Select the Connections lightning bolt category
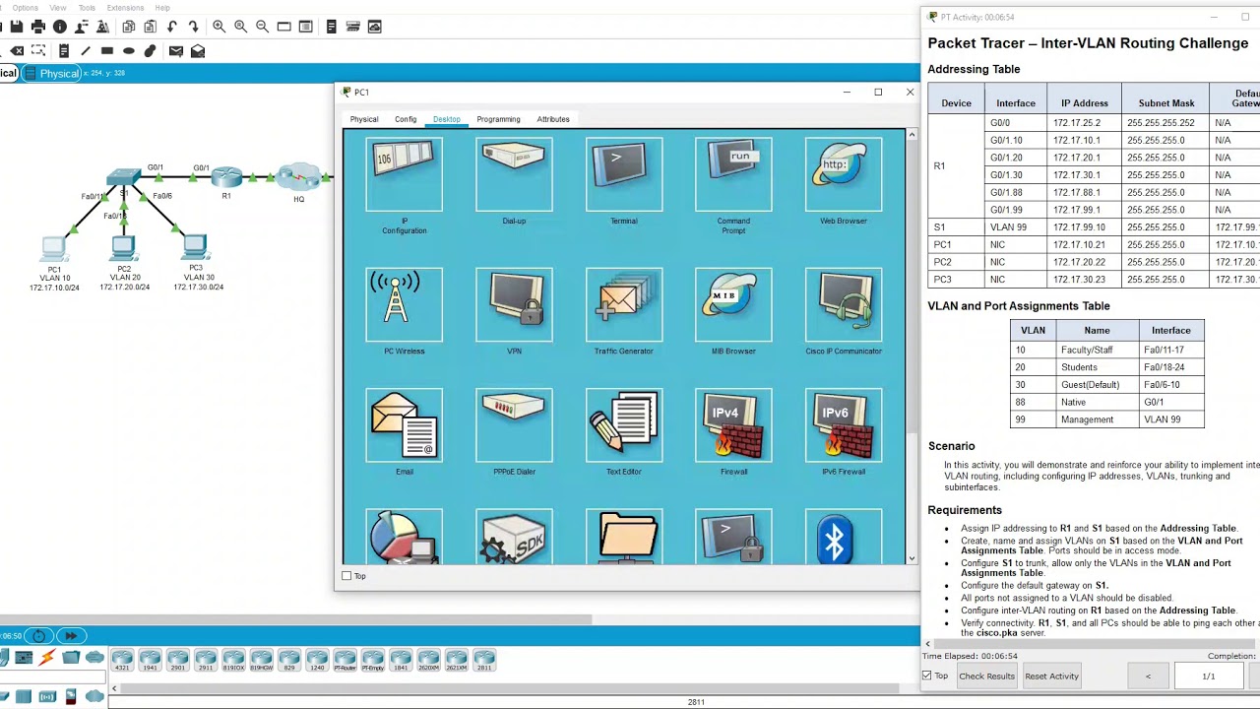This screenshot has width=1260, height=709. coord(47,658)
